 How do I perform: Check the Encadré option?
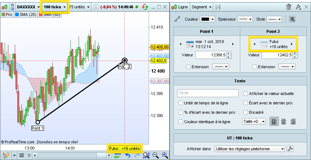pos(246,112)
